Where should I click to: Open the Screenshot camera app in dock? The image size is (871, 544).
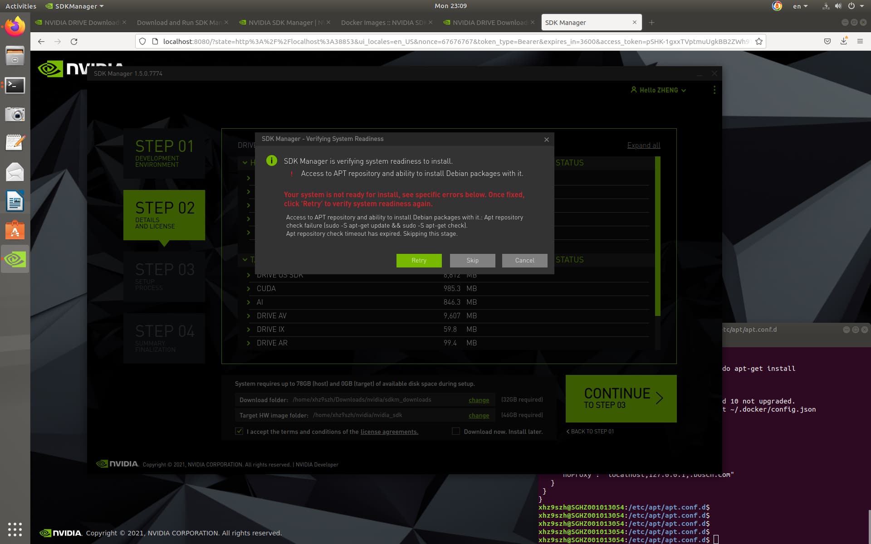pyautogui.click(x=15, y=114)
